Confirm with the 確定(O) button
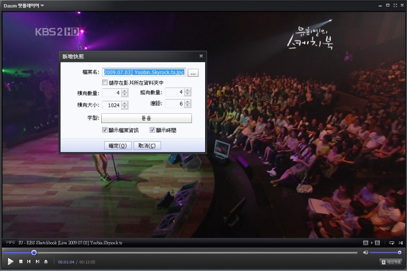The image size is (407, 271). [118, 146]
